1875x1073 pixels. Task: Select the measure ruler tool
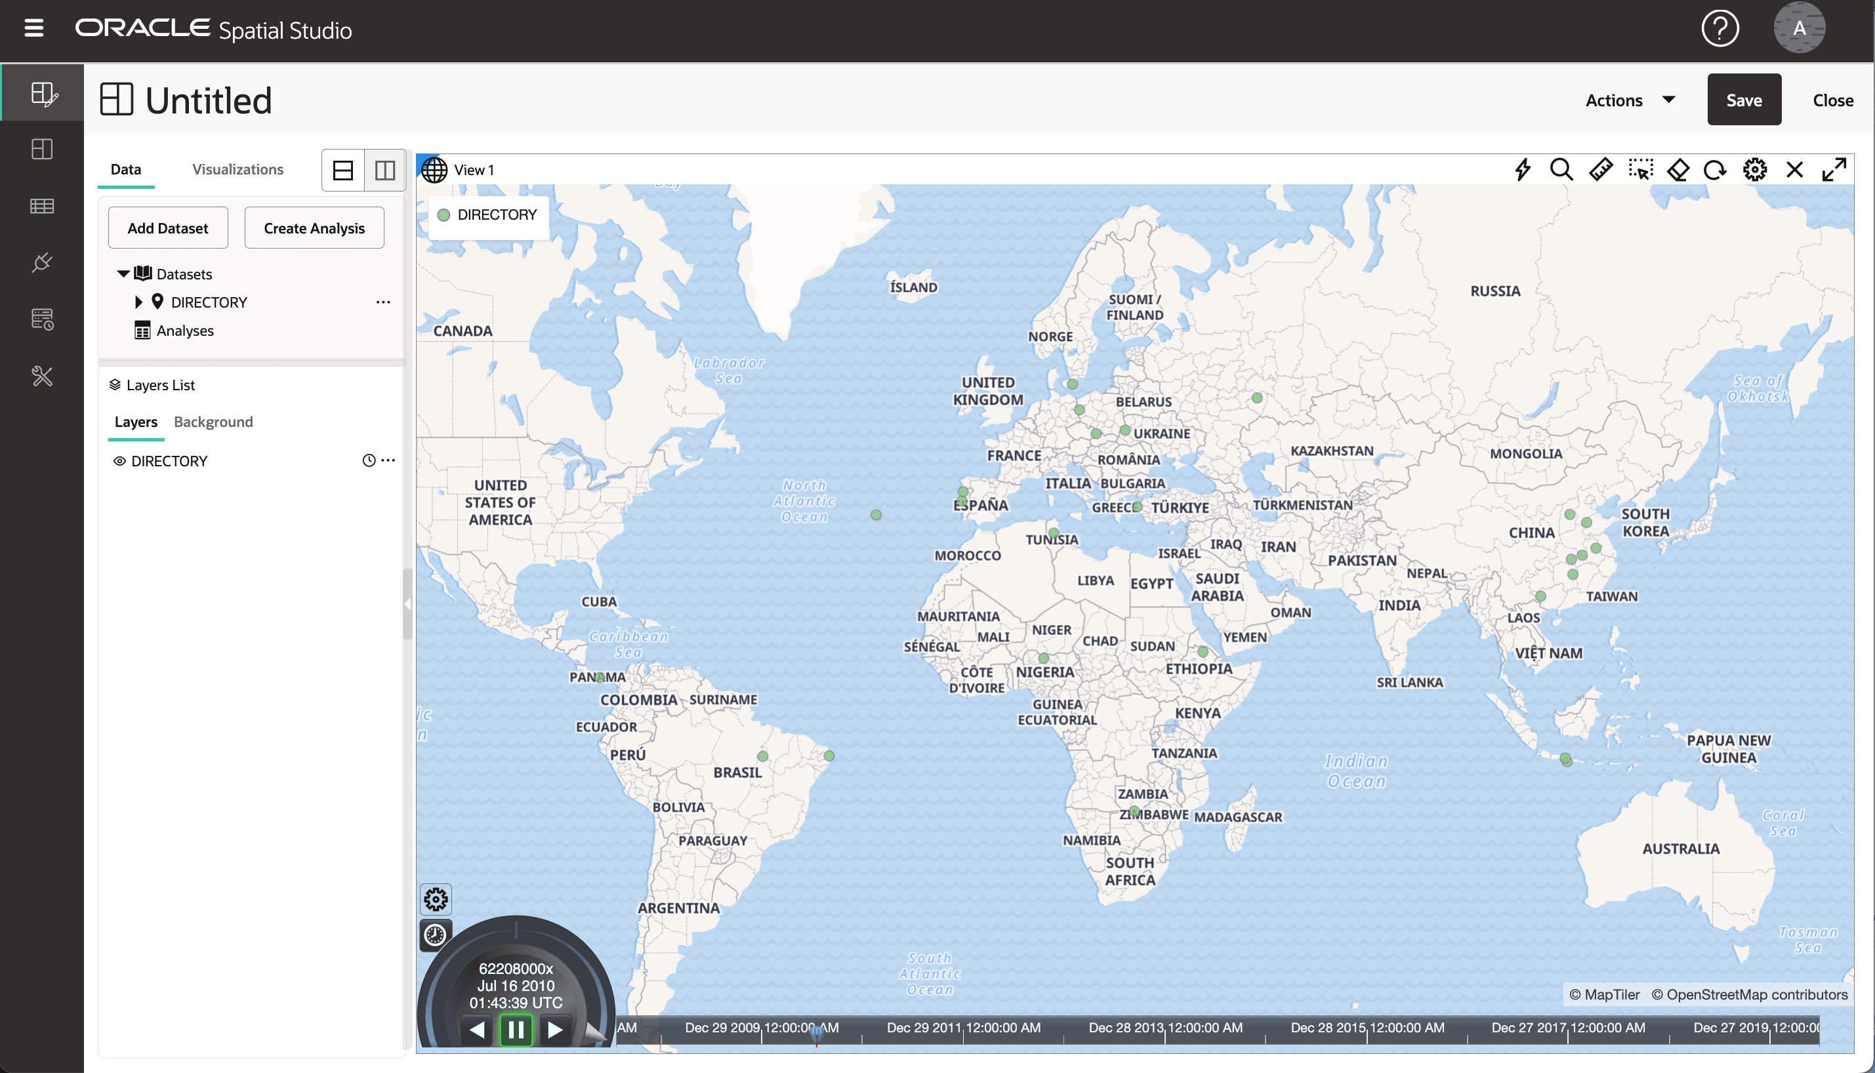(x=1600, y=171)
